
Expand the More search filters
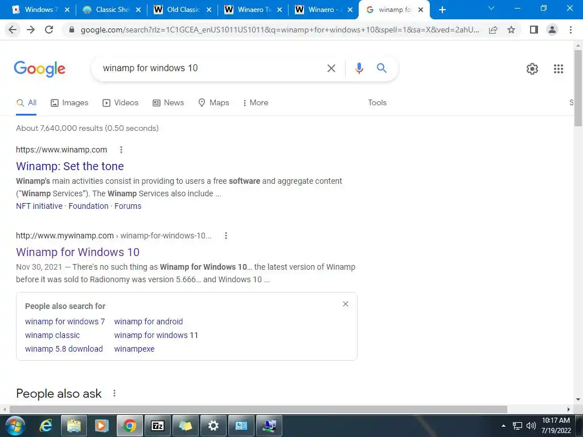tap(256, 102)
